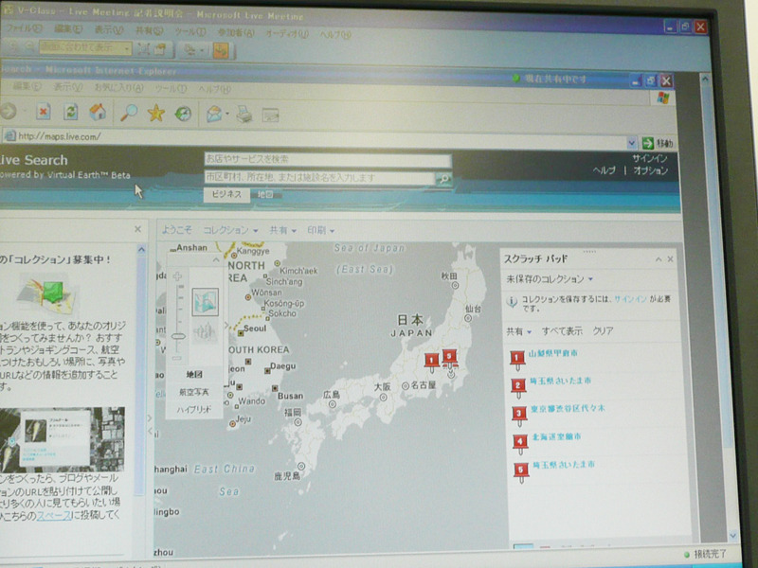758x568 pixels.
Task: Open the Live Meeting ファイル menu
Action: 25,28
